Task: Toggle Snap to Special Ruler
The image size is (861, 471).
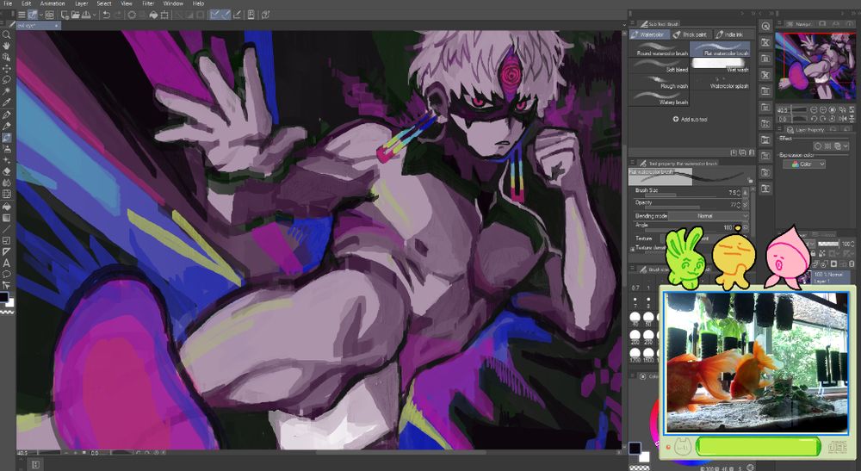Action: point(226,15)
